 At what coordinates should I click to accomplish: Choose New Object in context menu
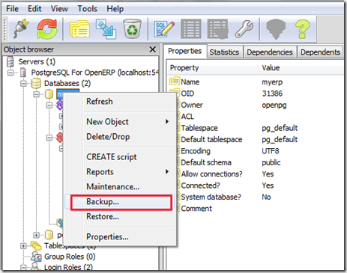click(120, 122)
